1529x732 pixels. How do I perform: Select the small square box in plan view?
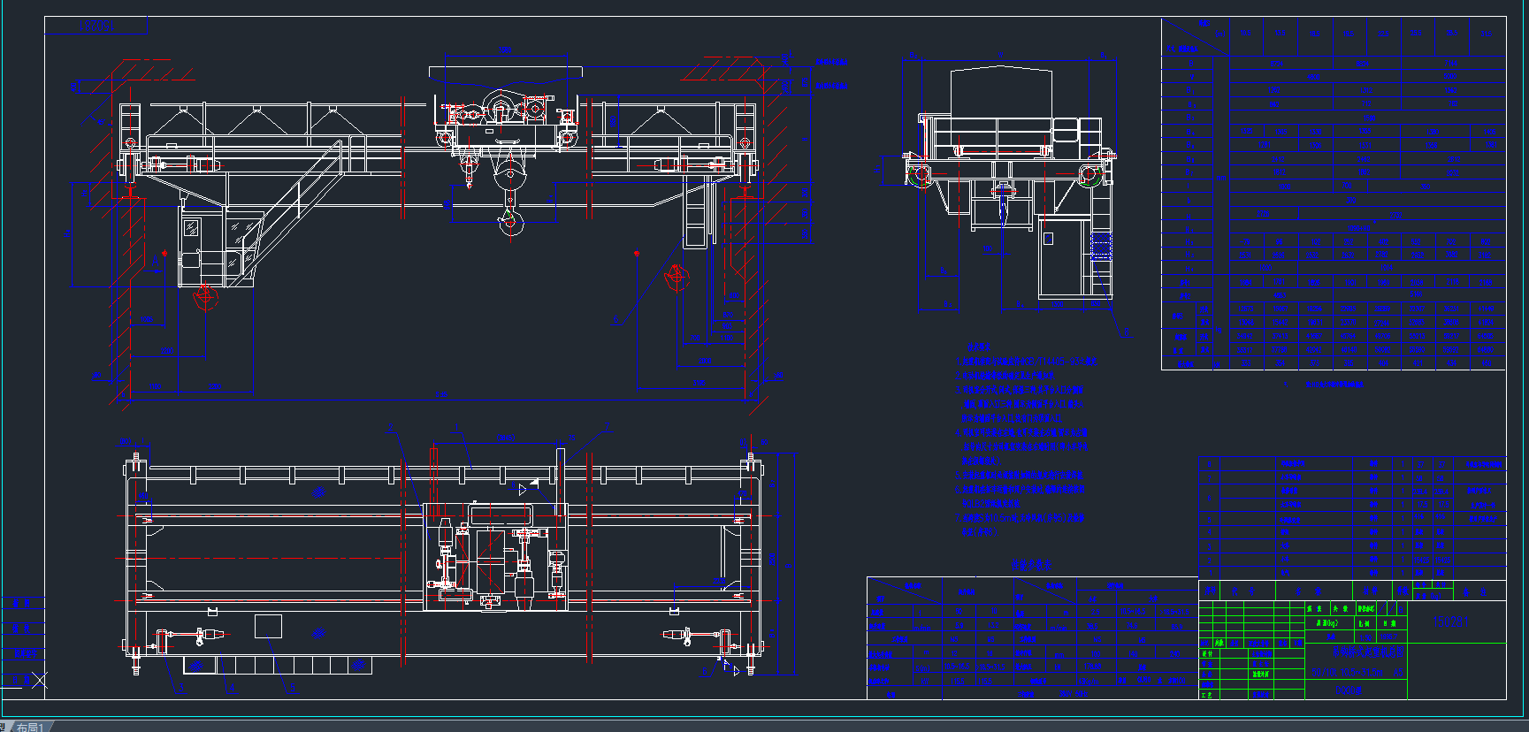[268, 627]
